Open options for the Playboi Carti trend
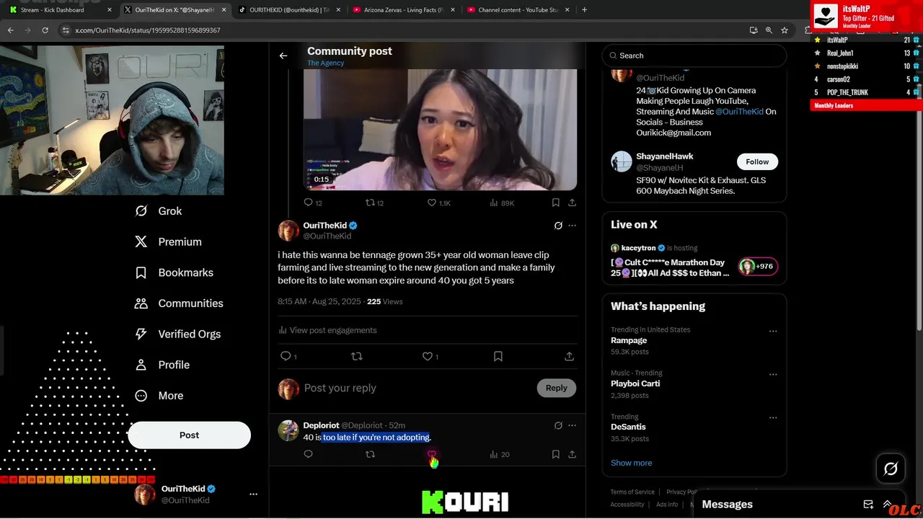This screenshot has height=519, width=923. [773, 375]
